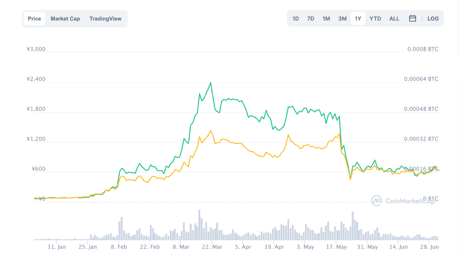Select the YTD time range

375,18
